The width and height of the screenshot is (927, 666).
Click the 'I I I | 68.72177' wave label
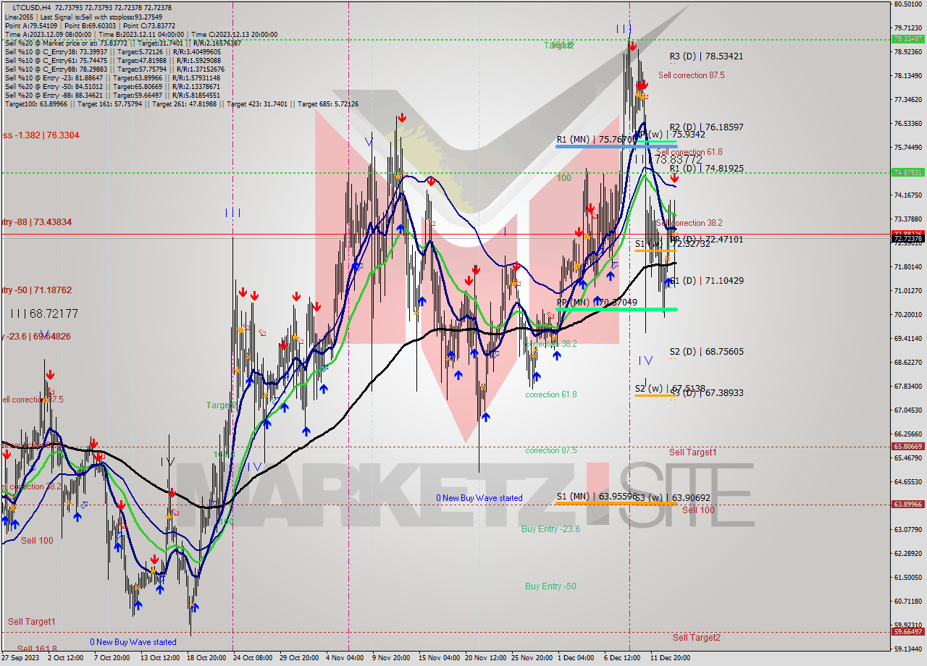44,313
